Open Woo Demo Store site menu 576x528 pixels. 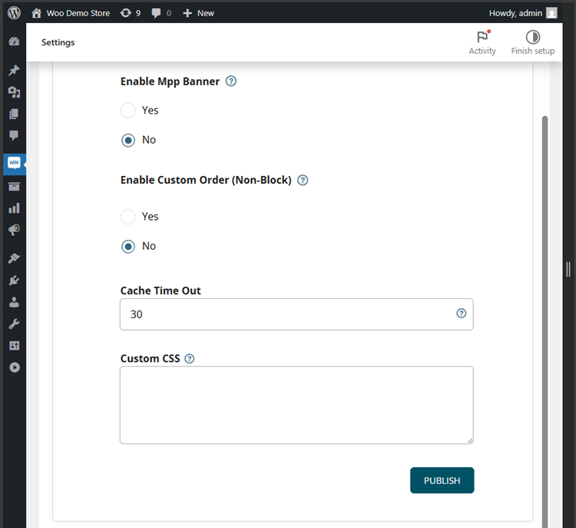[x=71, y=13]
